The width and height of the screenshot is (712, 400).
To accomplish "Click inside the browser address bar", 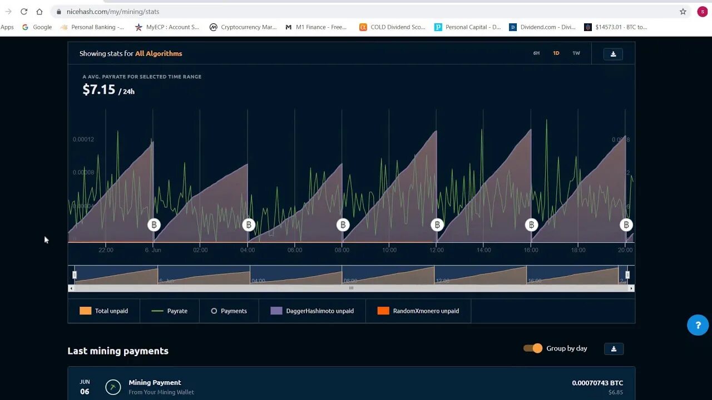I will 222,11.
